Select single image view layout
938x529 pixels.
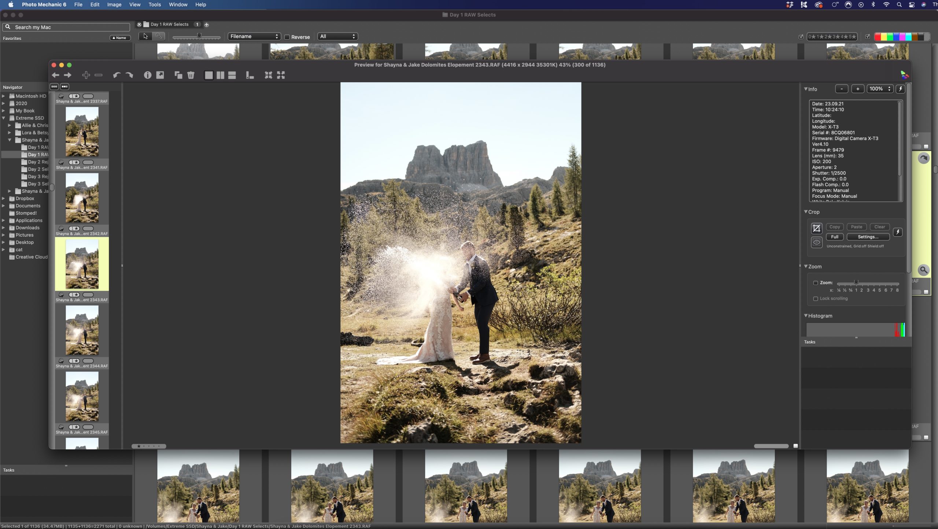pos(209,75)
